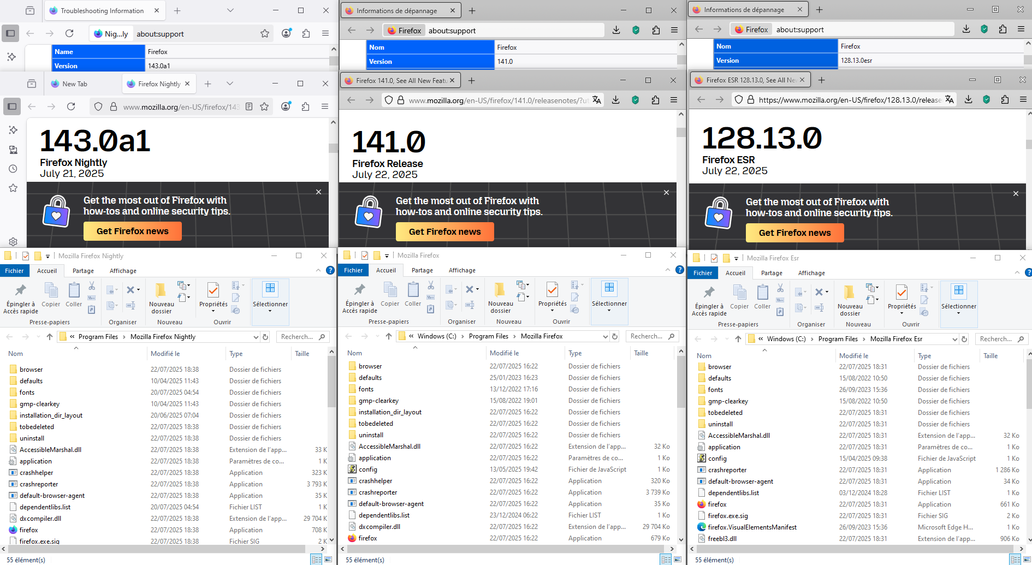Toggle the Nightly sidebar button beside back arrow
Image resolution: width=1032 pixels, height=565 pixels.
(12, 106)
